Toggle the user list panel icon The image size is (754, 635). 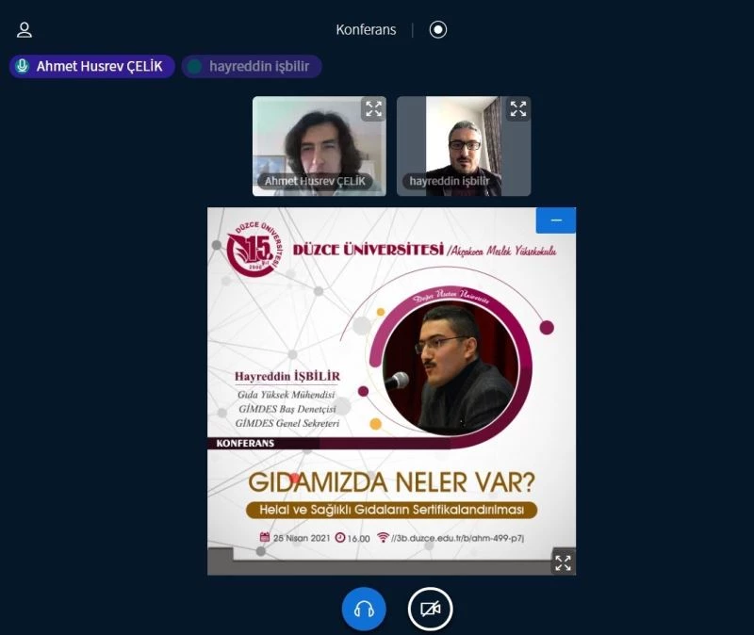point(25,29)
